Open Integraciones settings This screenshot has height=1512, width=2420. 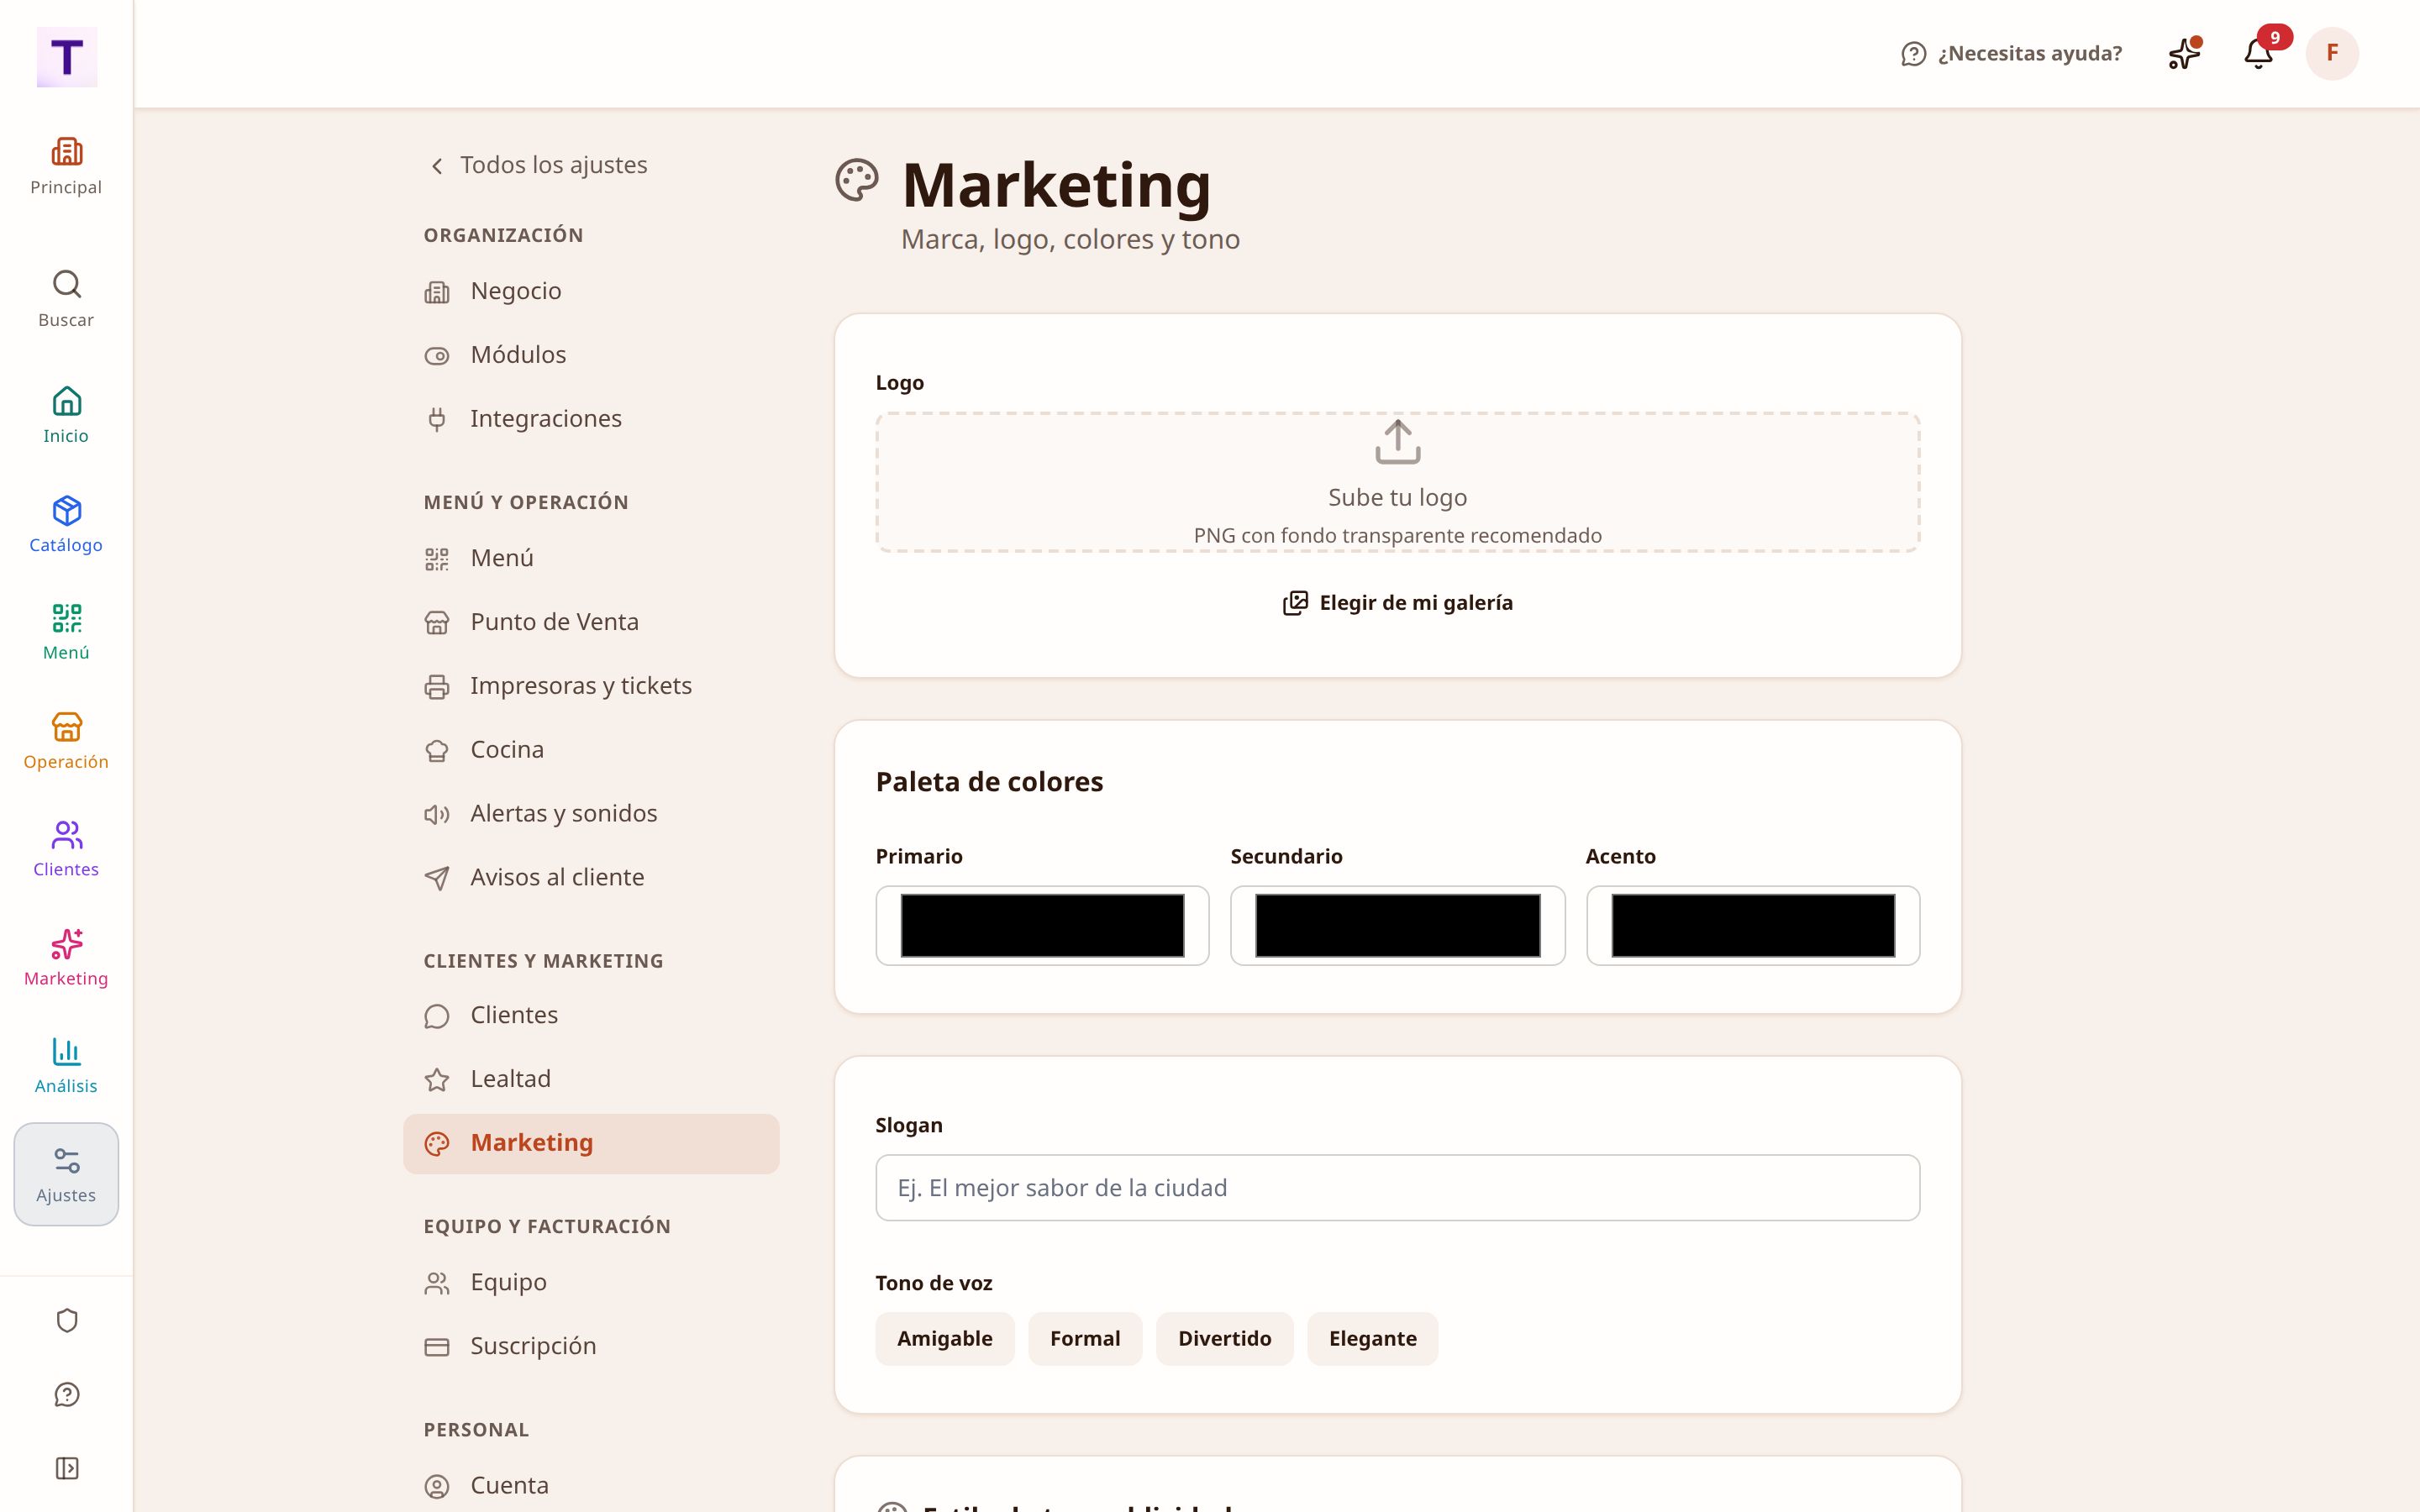click(x=591, y=419)
